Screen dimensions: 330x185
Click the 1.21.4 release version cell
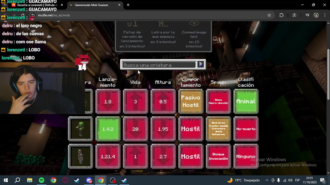click(108, 156)
